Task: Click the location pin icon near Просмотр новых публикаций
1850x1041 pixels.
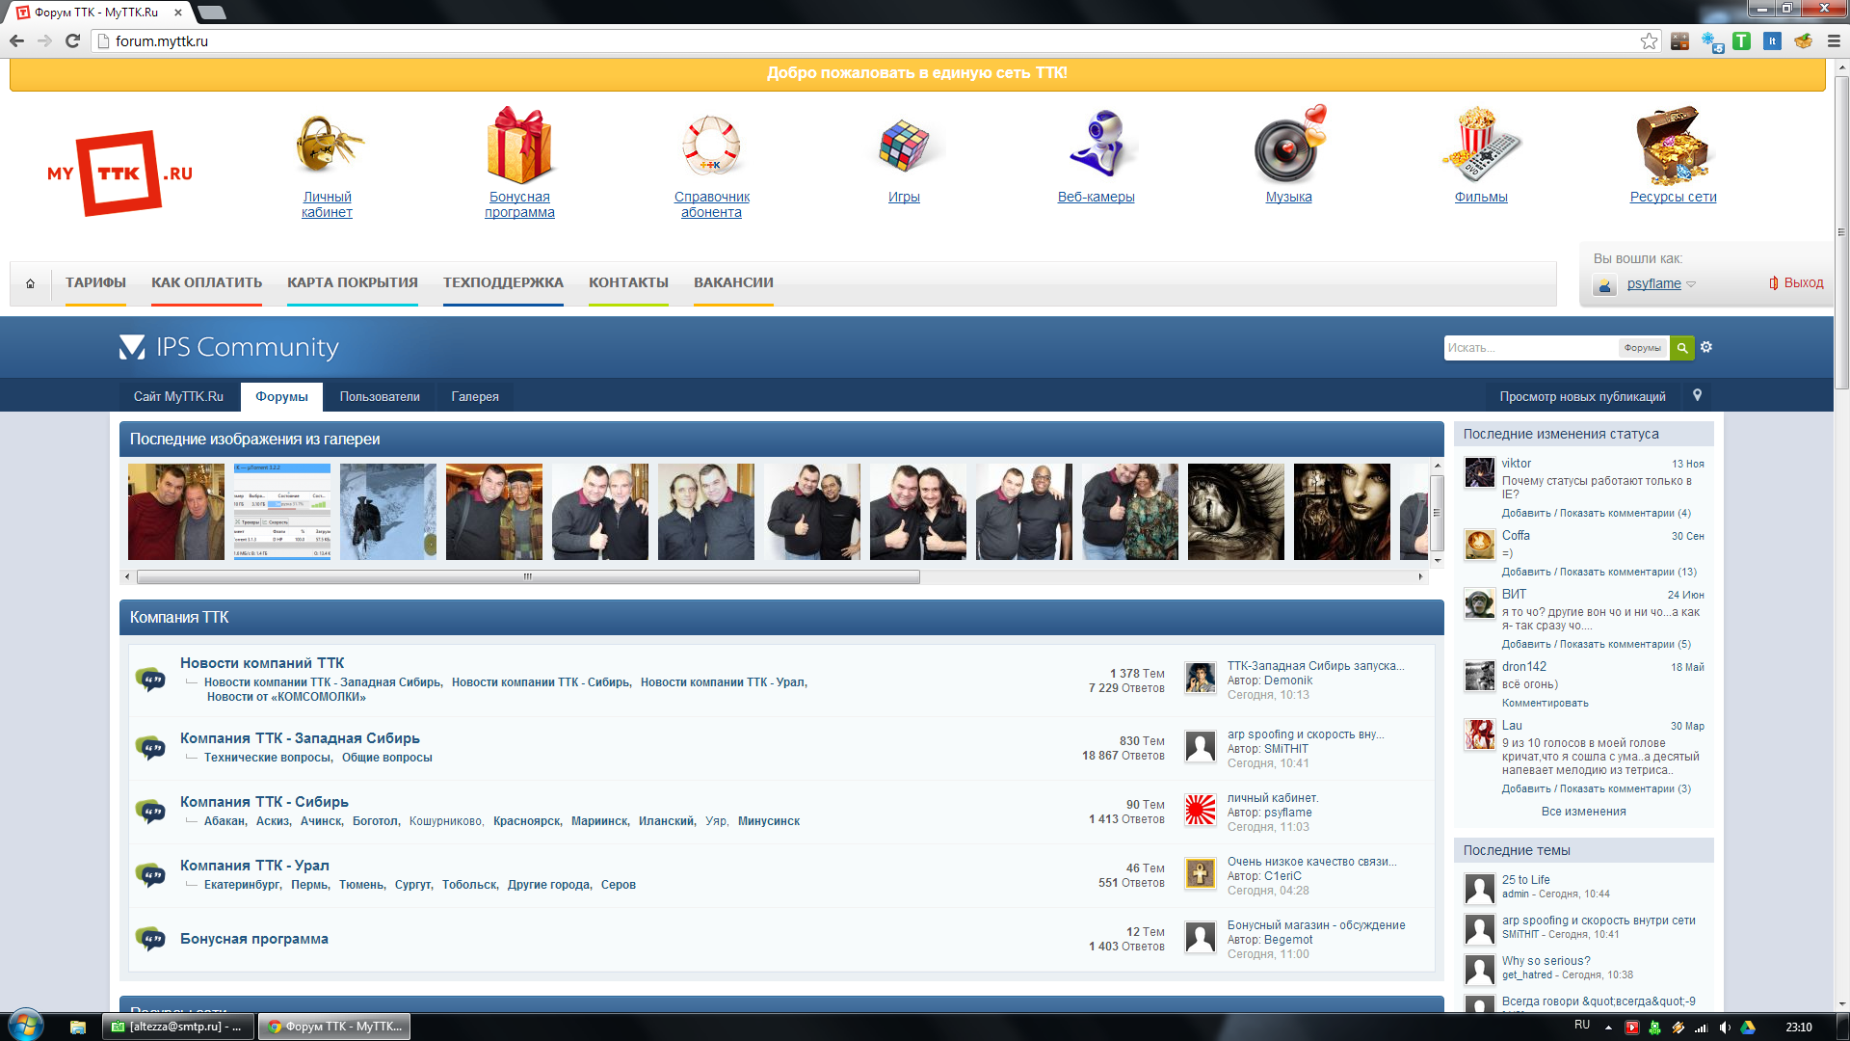Action: (x=1698, y=395)
